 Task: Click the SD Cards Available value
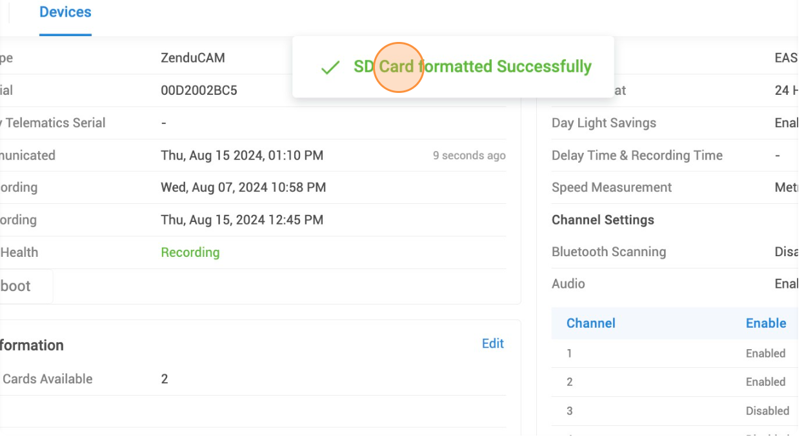(x=165, y=379)
